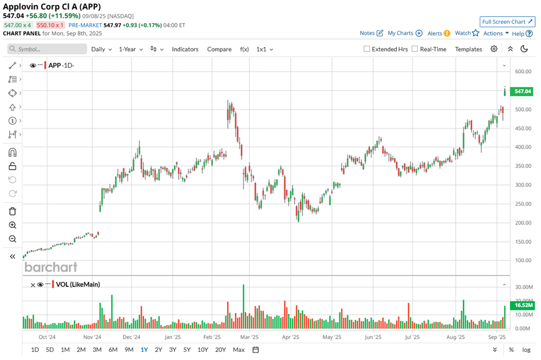Choose the numbered label tool
The image size is (541, 360).
click(12, 121)
